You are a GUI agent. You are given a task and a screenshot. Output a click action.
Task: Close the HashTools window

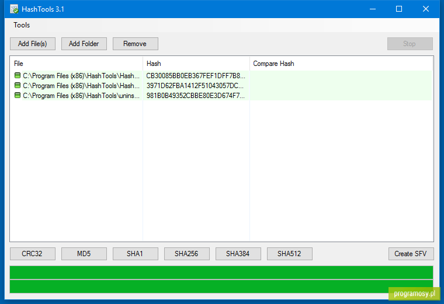click(425, 9)
